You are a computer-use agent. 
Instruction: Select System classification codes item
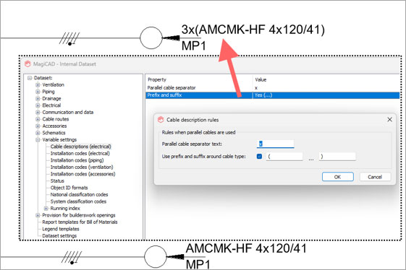click(78, 201)
